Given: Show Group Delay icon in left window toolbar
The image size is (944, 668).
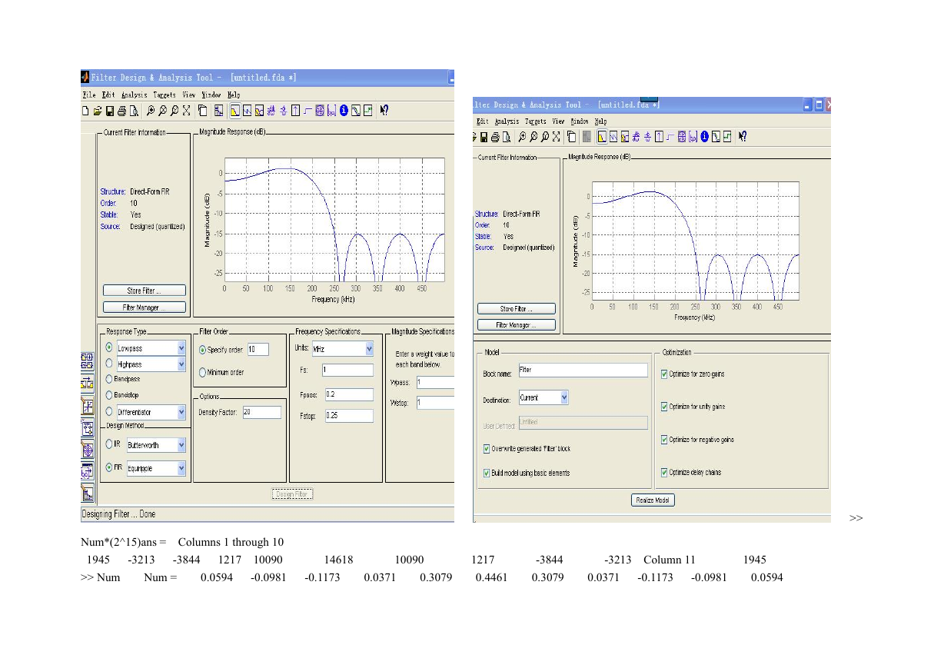Looking at the screenshot, I should click(x=271, y=110).
